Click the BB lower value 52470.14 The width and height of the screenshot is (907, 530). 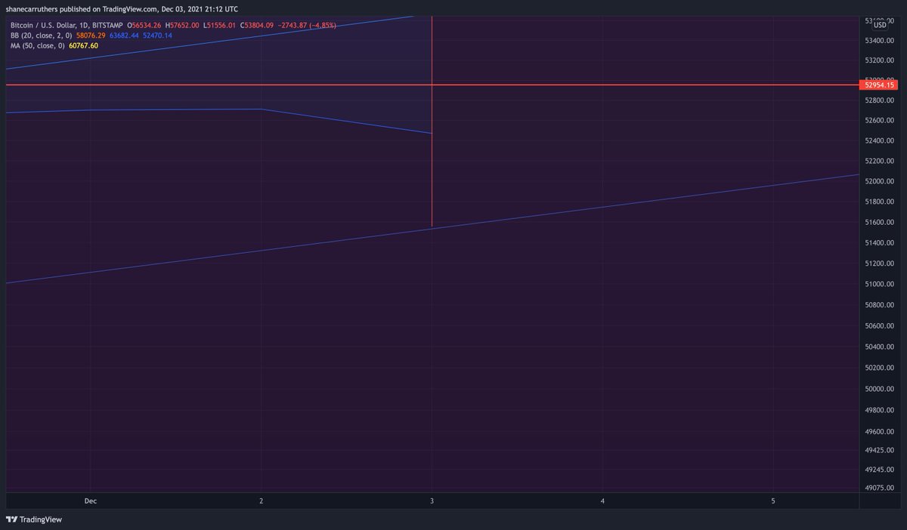coord(157,35)
